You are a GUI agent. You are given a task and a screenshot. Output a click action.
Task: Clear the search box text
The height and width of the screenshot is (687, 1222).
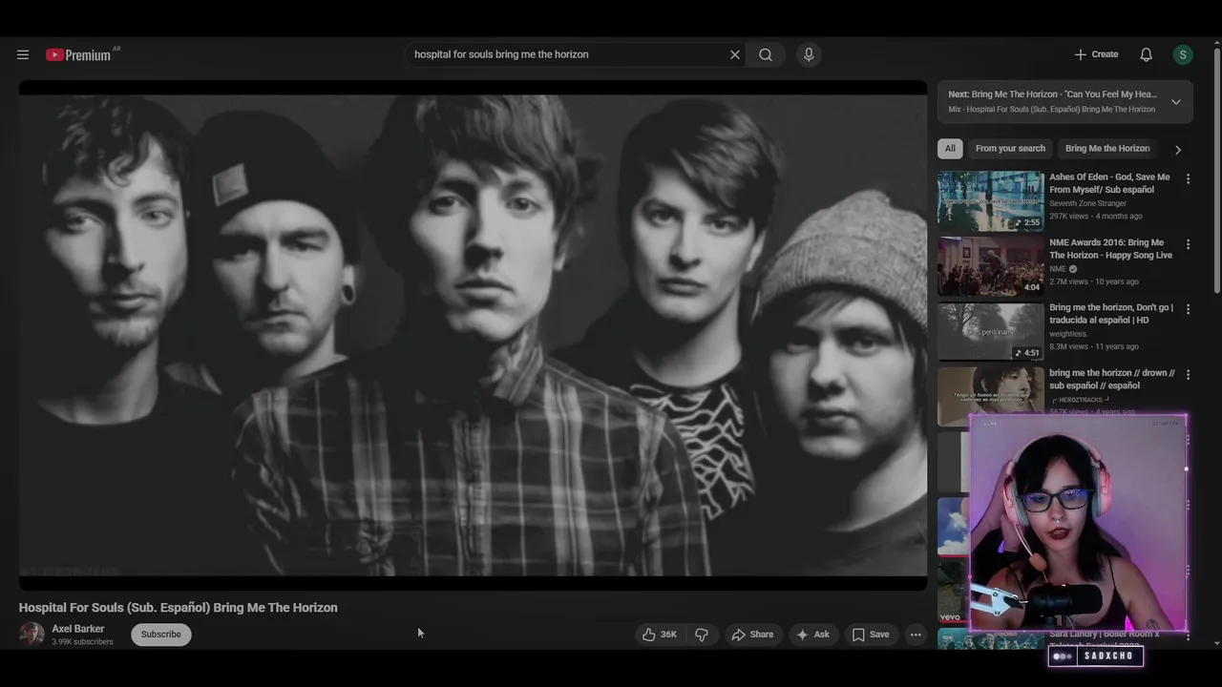(735, 54)
